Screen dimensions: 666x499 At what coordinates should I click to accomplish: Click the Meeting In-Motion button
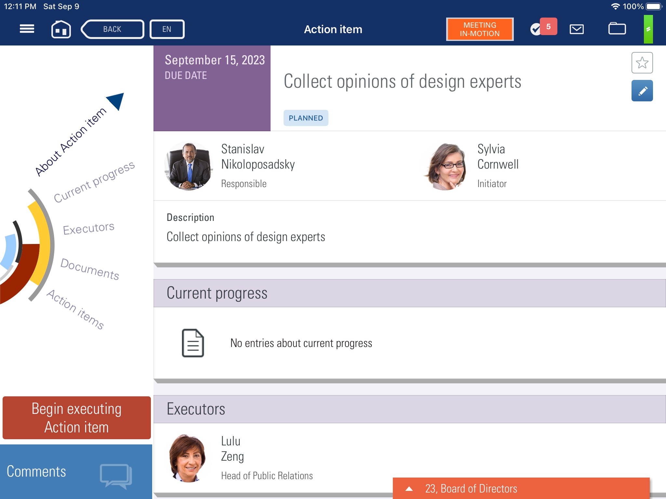[479, 29]
